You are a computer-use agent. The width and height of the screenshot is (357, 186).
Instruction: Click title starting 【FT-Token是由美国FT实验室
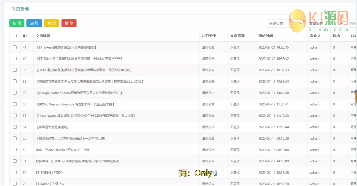coord(80,59)
